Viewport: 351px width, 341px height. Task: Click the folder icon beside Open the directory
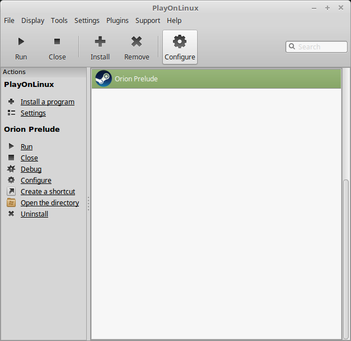tap(11, 202)
